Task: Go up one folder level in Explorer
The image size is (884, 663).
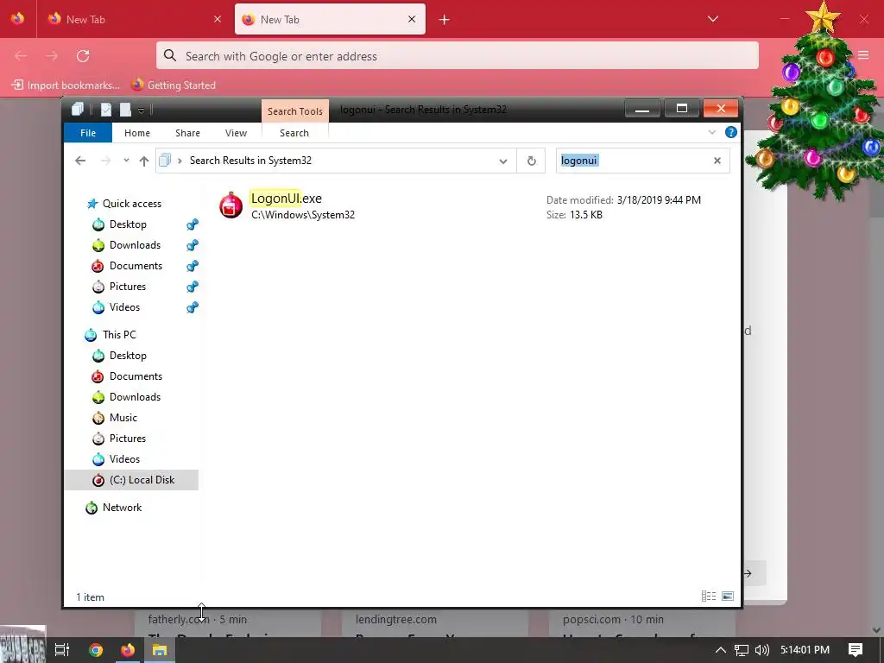Action: tap(144, 161)
